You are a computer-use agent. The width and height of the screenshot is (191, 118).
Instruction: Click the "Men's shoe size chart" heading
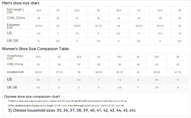(x=21, y=3)
